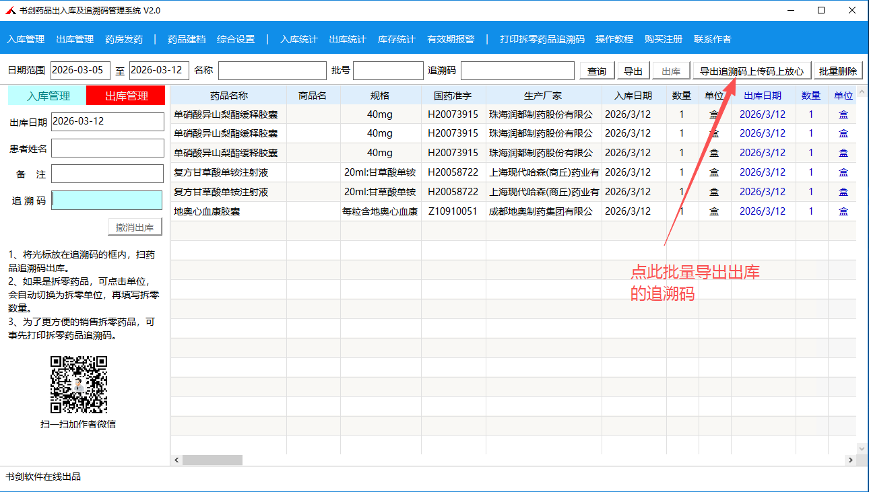The height and width of the screenshot is (492, 869).
Task: Click the vertical scrollbar down arrow
Action: coord(862,448)
